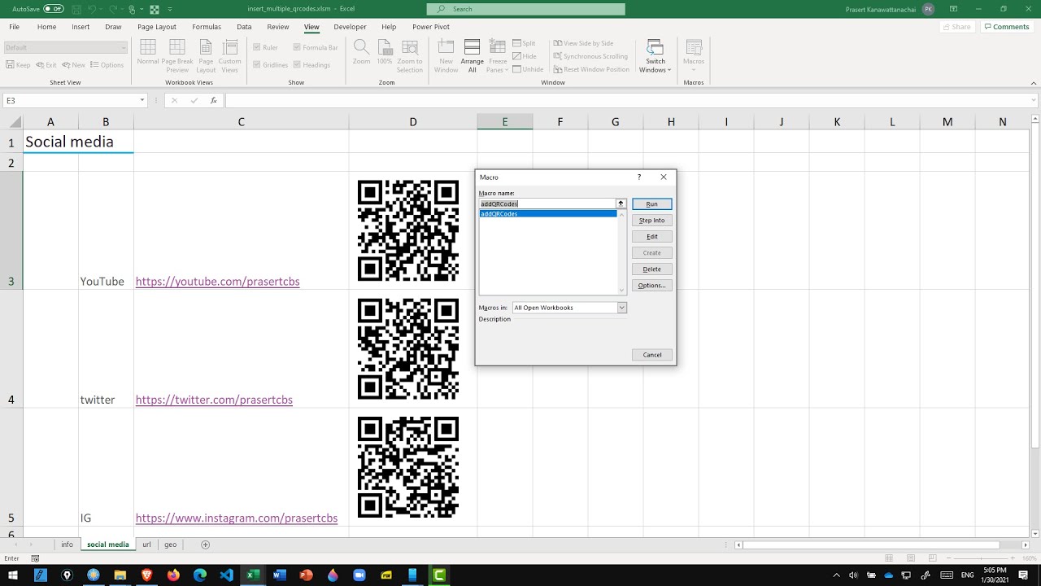Click Step Into in Macro dialog
Screen dimensions: 1041x586
(x=652, y=221)
